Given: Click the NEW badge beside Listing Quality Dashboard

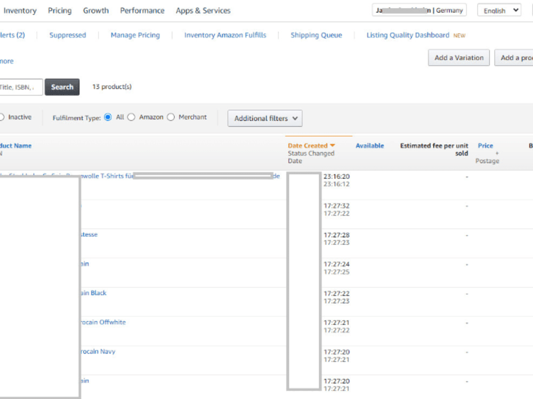Looking at the screenshot, I should tap(459, 36).
